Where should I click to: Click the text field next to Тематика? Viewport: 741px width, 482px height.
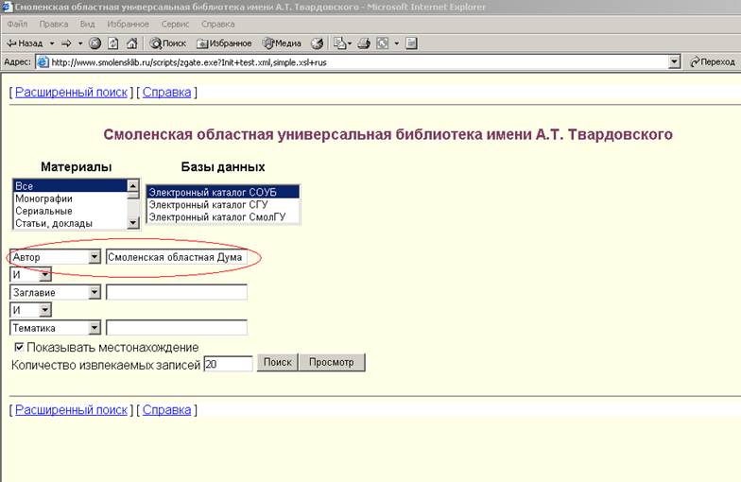pyautogui.click(x=176, y=328)
